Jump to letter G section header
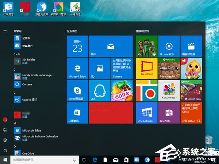Screen dimensions: 219x164 [15, 92]
